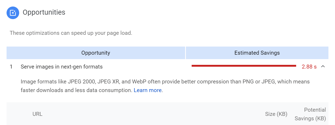
Task: Click the Estimated Savings column header
Action: point(257,53)
